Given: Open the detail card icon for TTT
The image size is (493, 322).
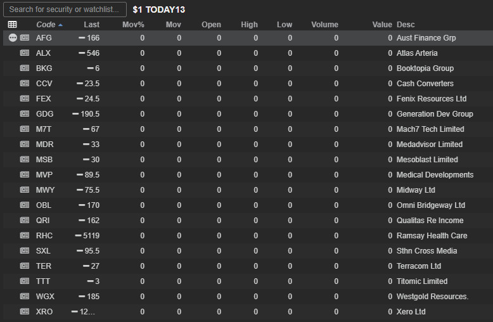Looking at the screenshot, I should pos(25,281).
